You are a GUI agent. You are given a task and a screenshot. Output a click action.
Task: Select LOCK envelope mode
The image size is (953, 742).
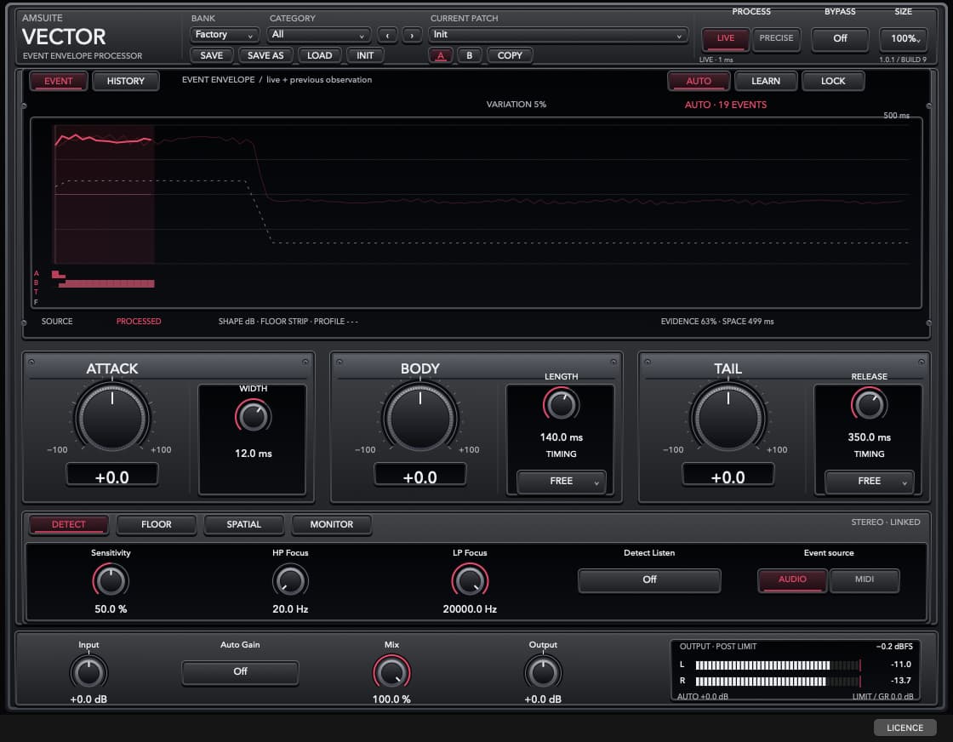click(833, 82)
